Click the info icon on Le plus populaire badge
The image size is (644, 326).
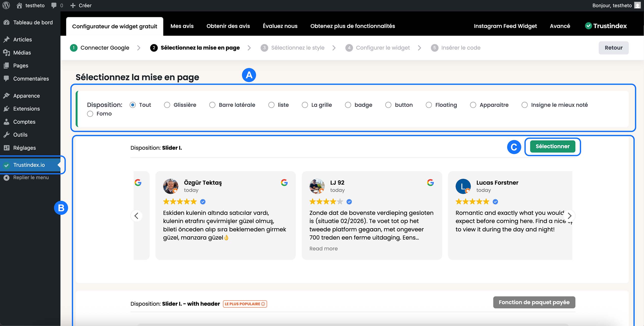coord(263,304)
